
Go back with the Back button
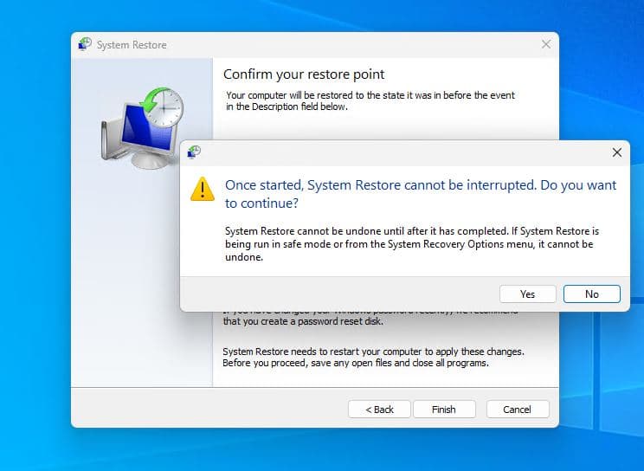pyautogui.click(x=379, y=410)
